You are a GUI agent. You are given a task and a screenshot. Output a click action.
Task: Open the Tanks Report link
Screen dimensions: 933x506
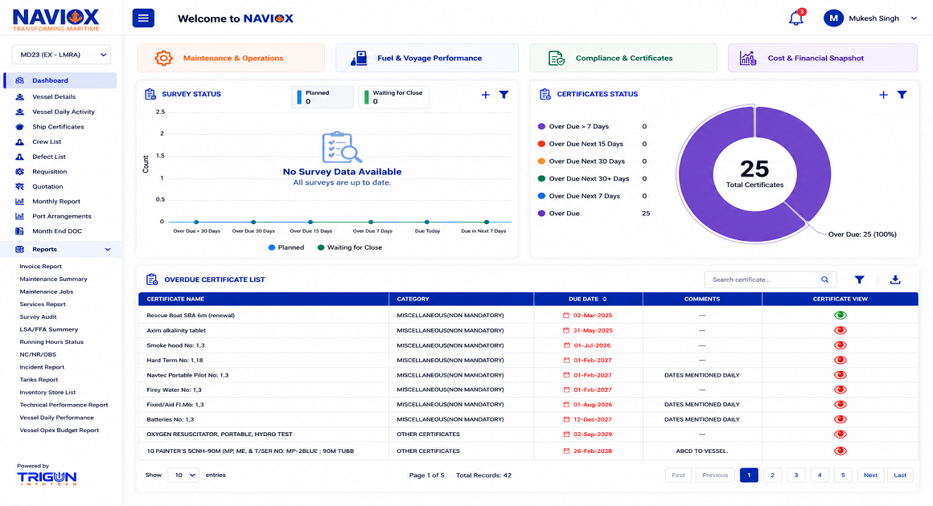point(39,380)
